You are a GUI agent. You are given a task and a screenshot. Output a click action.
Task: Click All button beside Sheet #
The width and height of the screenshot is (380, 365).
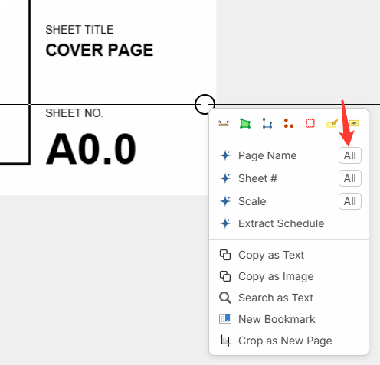coord(350,178)
